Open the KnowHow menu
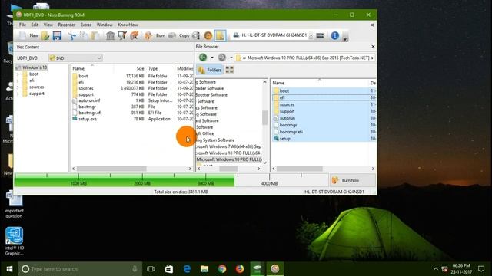Viewport: 492px width, 276px height. tap(128, 25)
